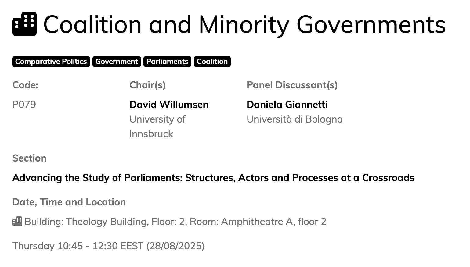Viewport: 470px width, 267px height.
Task: Click the Date, Time and Location heading
Action: 69,202
